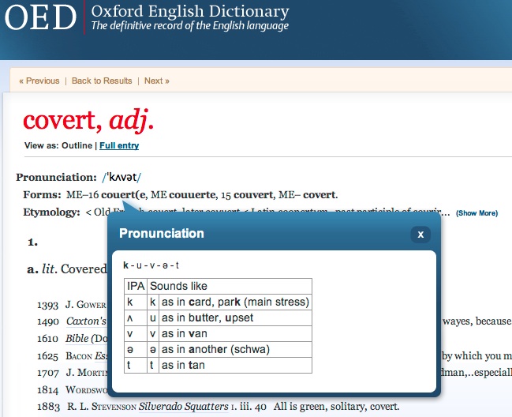Screen dimensions: 512x417
Task: Click the Oxford English Dictionary title
Action: click(x=190, y=11)
